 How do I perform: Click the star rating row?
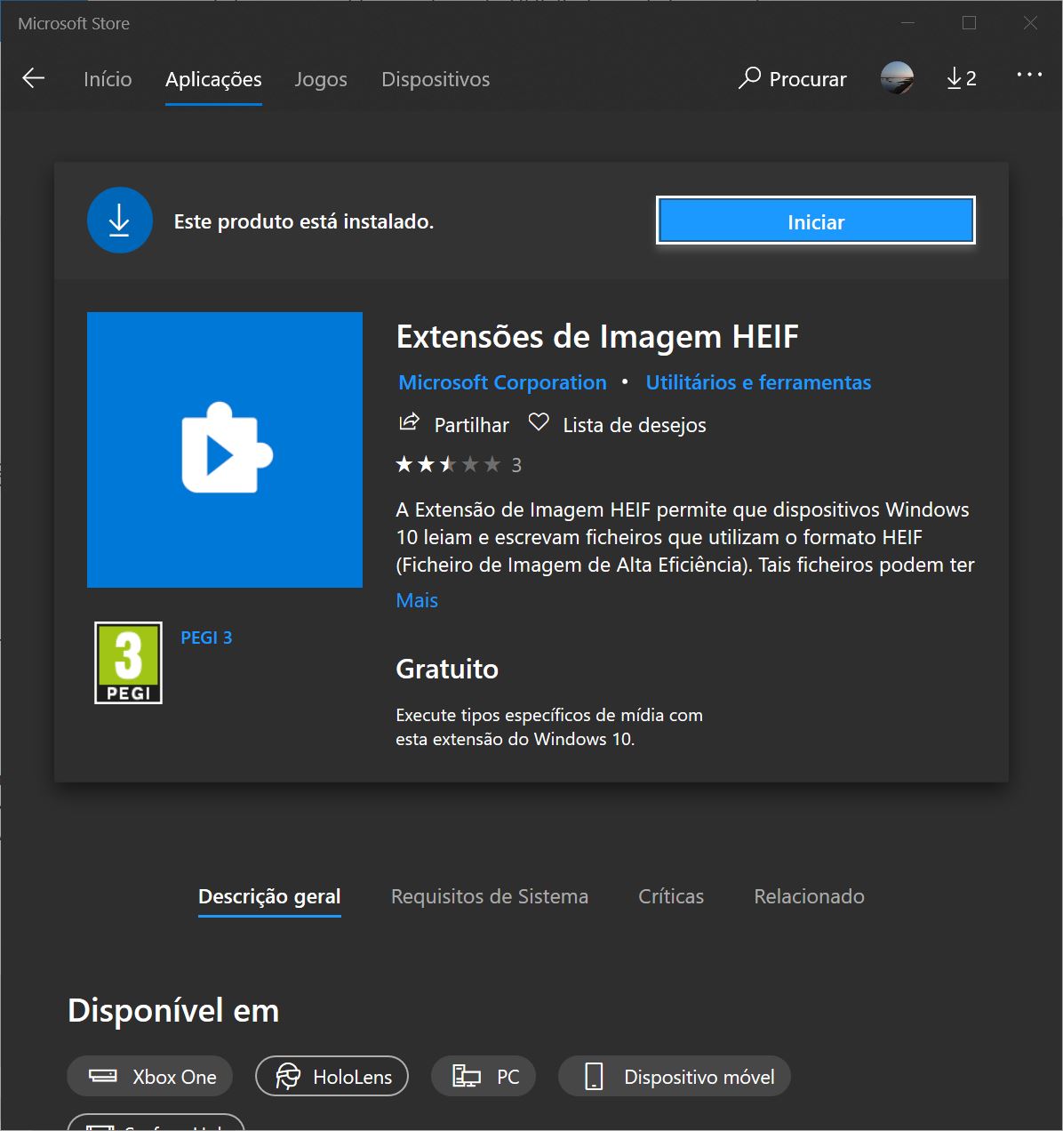click(x=449, y=464)
